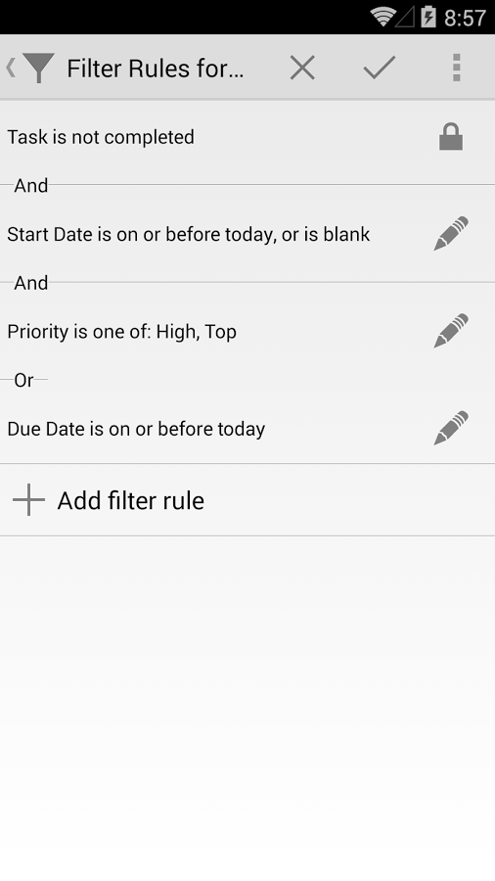The height and width of the screenshot is (881, 495).
Task: Tap the funnel filter icon in header
Action: click(x=39, y=68)
